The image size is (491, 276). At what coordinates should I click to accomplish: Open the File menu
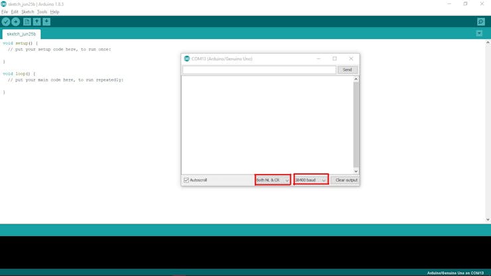pos(5,12)
